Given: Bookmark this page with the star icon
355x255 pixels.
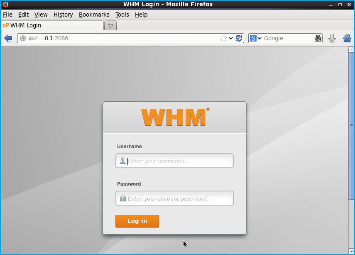Looking at the screenshot, I should click(223, 38).
